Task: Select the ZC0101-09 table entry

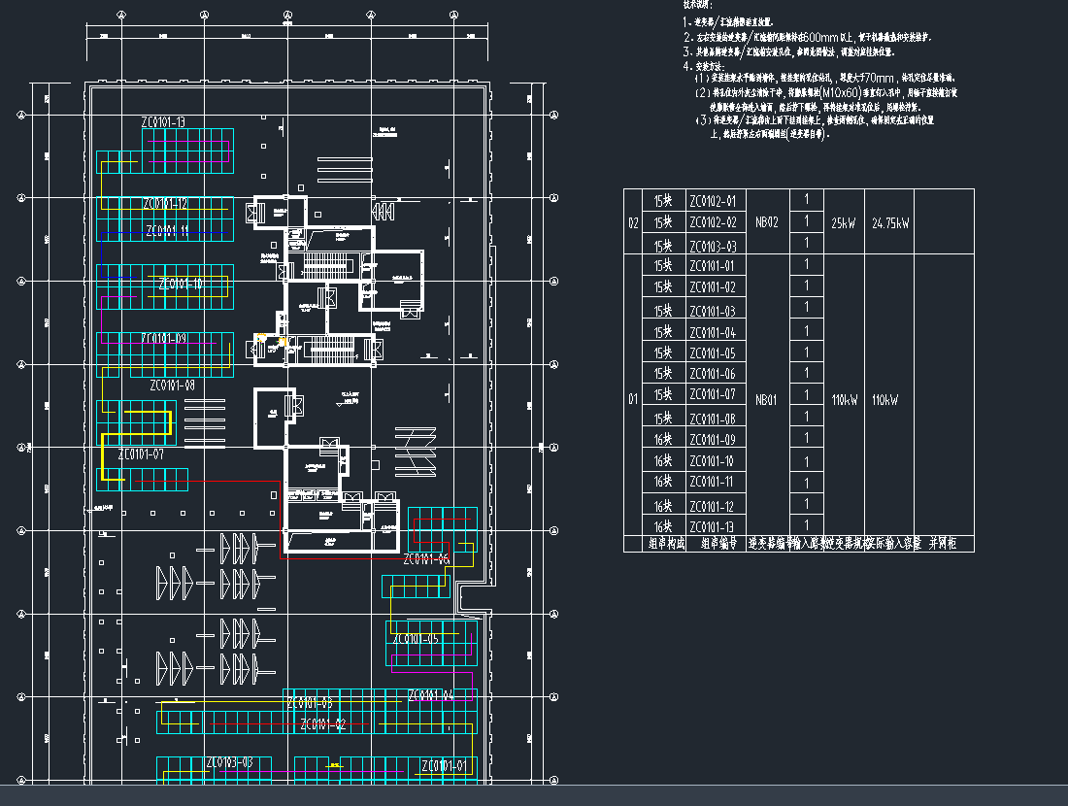Action: click(x=712, y=440)
